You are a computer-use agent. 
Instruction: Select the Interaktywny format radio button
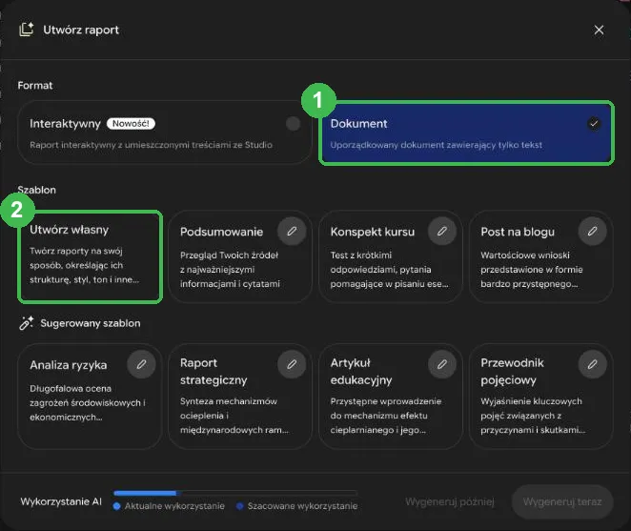[293, 124]
